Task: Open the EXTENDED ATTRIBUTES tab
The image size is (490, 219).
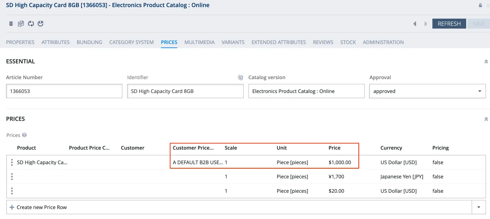Action: tap(279, 42)
